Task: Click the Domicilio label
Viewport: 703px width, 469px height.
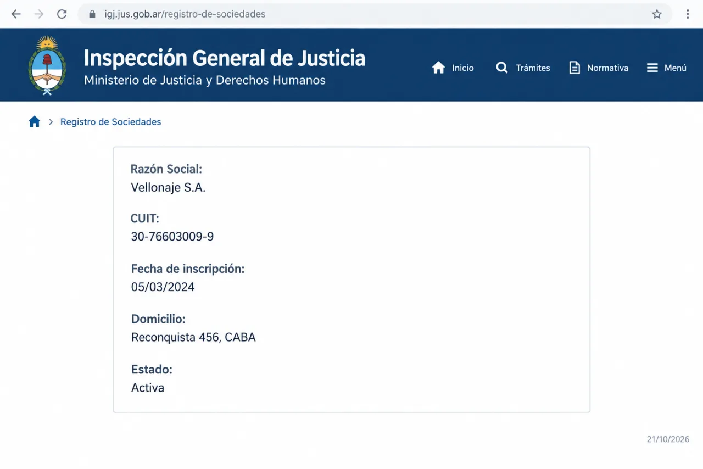Action: (x=158, y=319)
